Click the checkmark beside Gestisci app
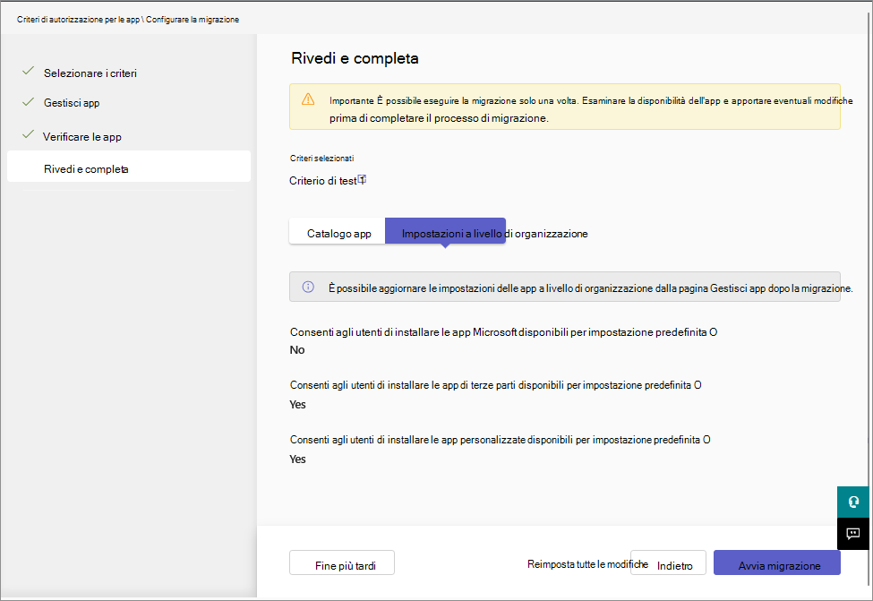Screen dimensions: 873x601 [x=29, y=102]
